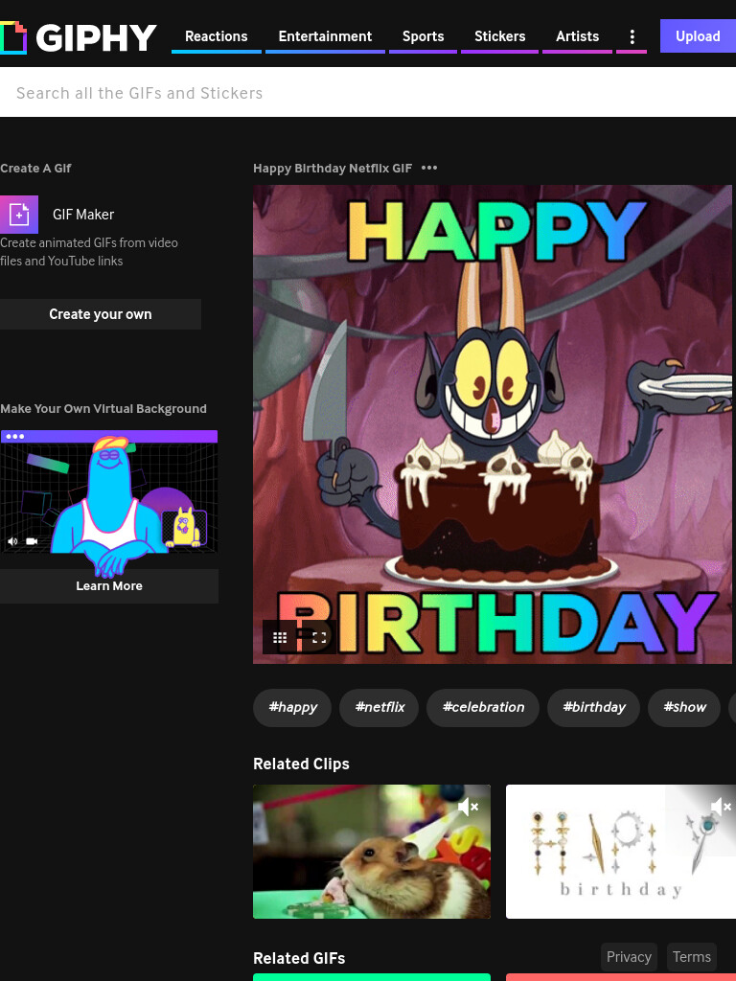Play the hamster party hat clip
736x981 pixels.
[x=372, y=852]
